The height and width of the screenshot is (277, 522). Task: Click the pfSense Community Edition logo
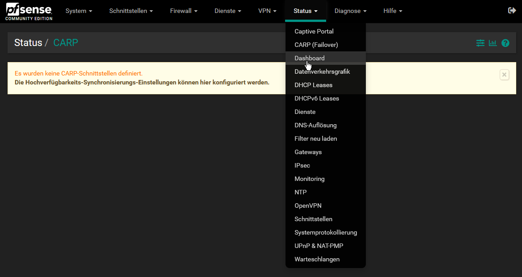(x=29, y=12)
